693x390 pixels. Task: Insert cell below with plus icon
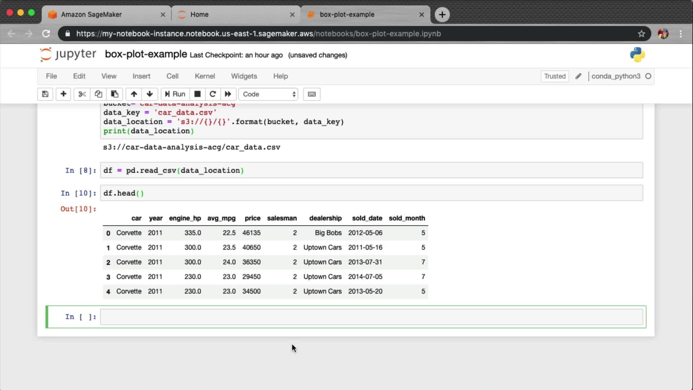point(63,94)
